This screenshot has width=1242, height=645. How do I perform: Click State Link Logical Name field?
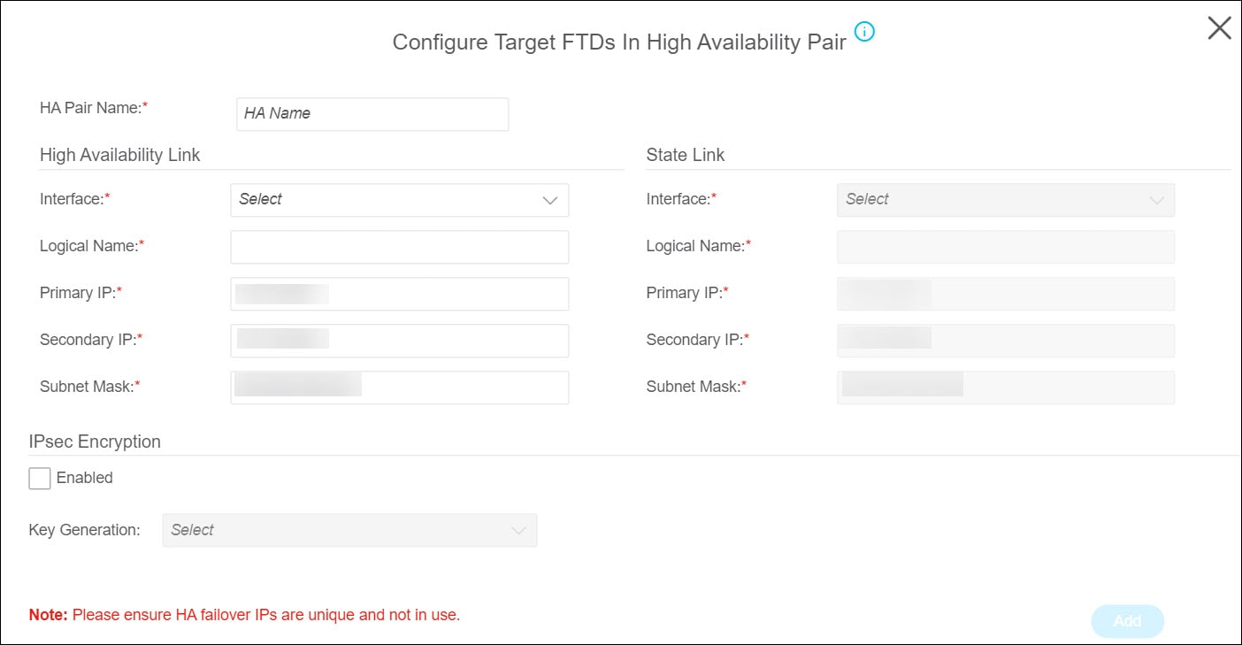click(x=1006, y=247)
